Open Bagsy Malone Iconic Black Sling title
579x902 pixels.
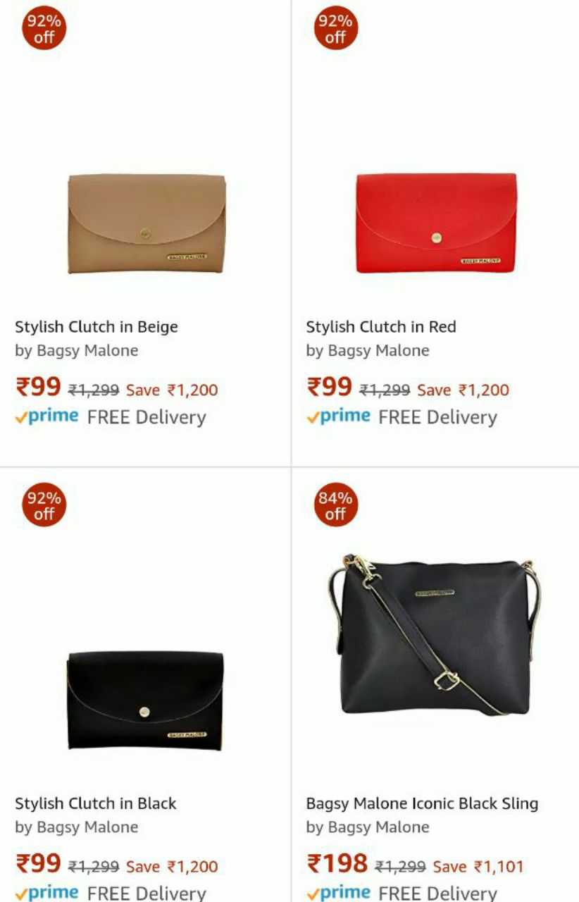click(x=422, y=803)
